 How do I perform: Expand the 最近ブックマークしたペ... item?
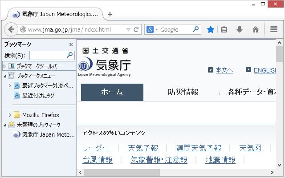(10, 85)
